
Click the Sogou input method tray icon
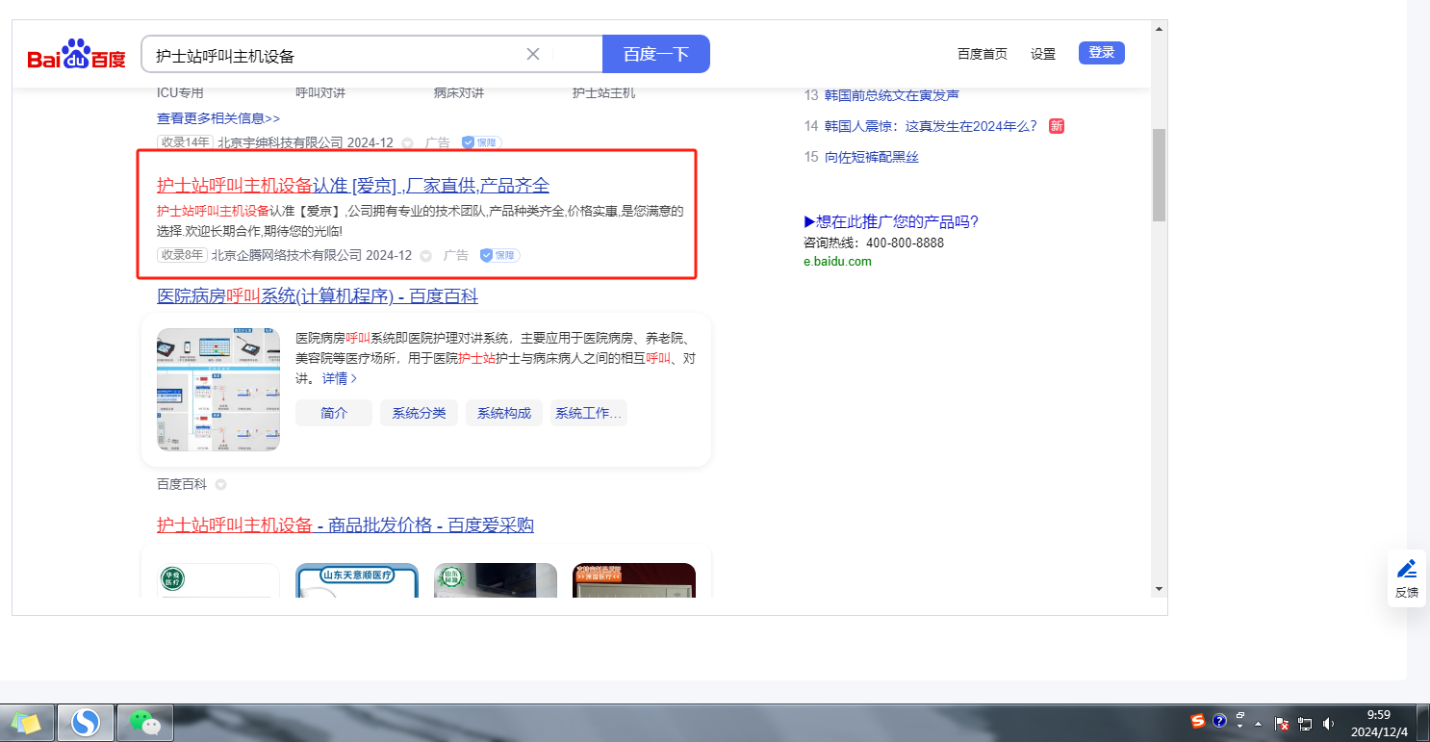pos(1198,721)
